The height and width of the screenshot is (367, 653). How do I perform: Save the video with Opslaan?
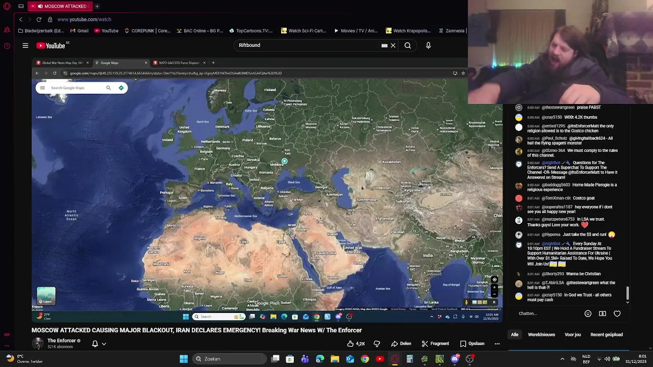[x=472, y=344]
